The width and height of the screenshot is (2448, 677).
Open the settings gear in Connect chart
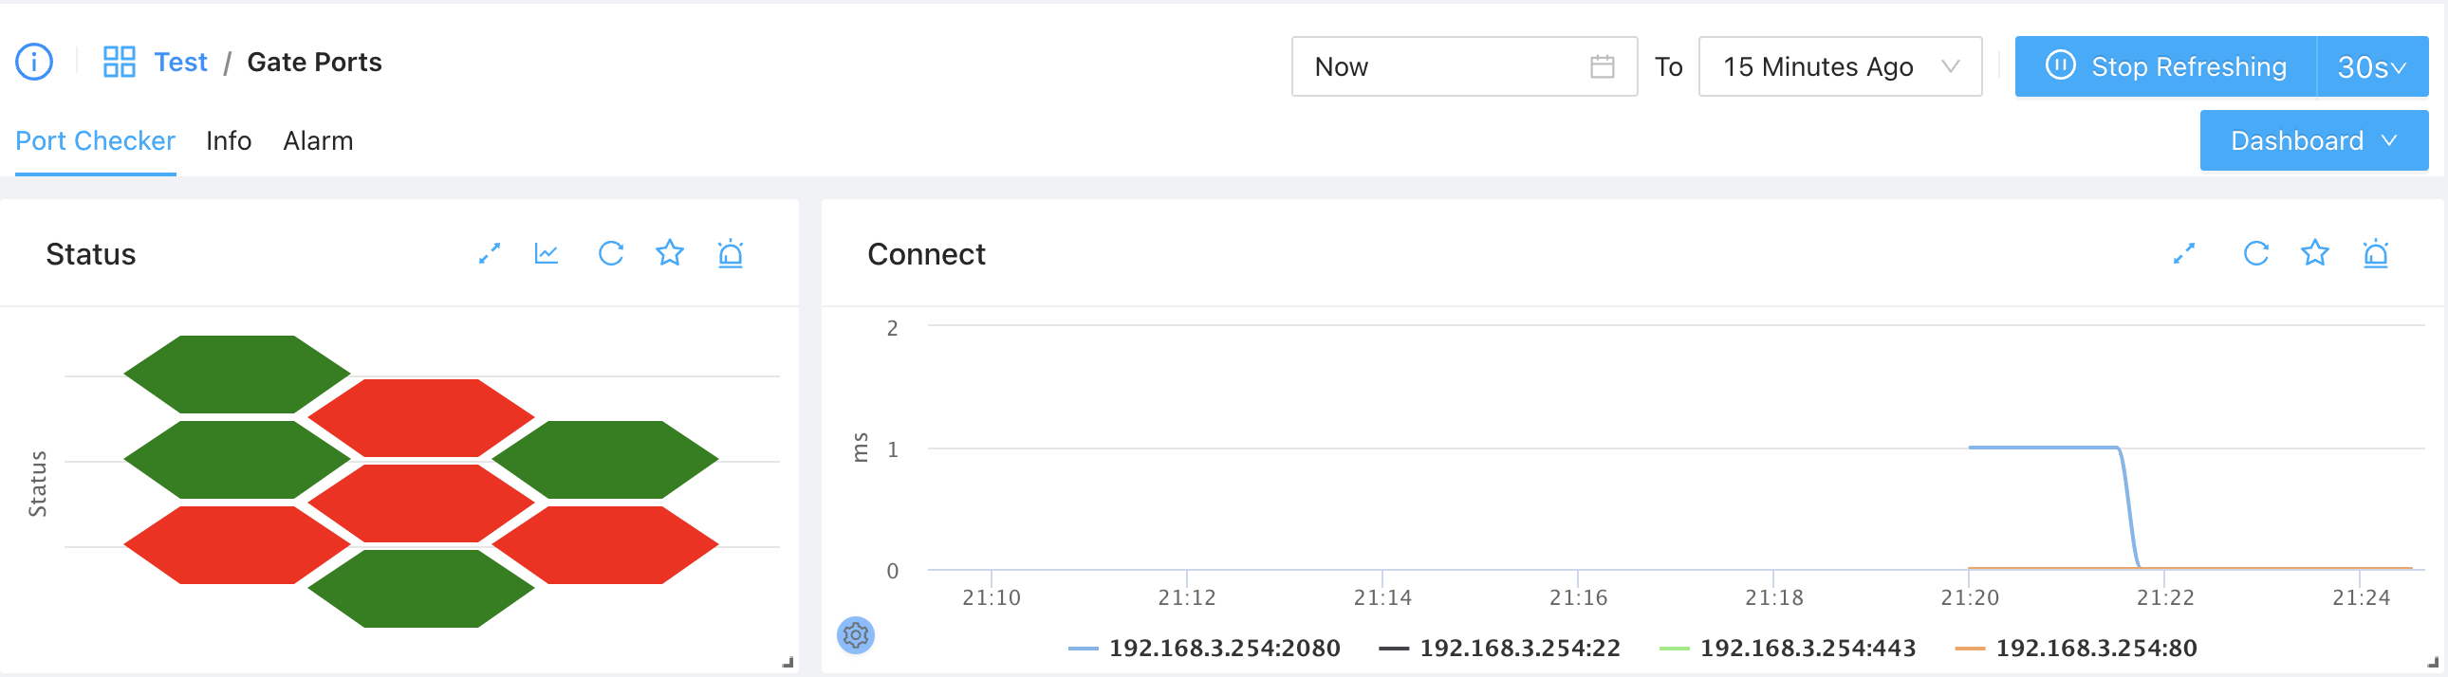coord(855,634)
